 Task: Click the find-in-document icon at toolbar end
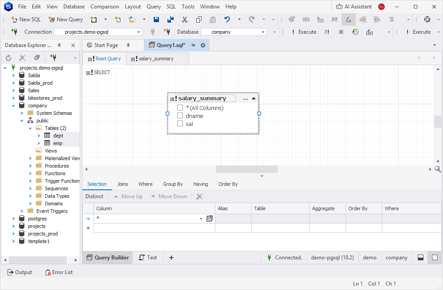pyautogui.click(x=427, y=20)
